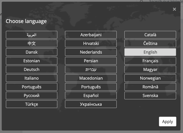Choose Русский as the language
Image resolution: width=183 pixels, height=133 pixels.
32,95
